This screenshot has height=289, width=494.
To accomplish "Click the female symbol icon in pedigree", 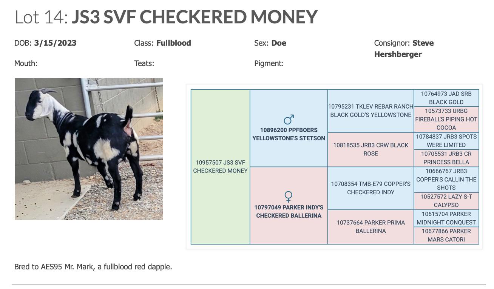I will click(289, 197).
